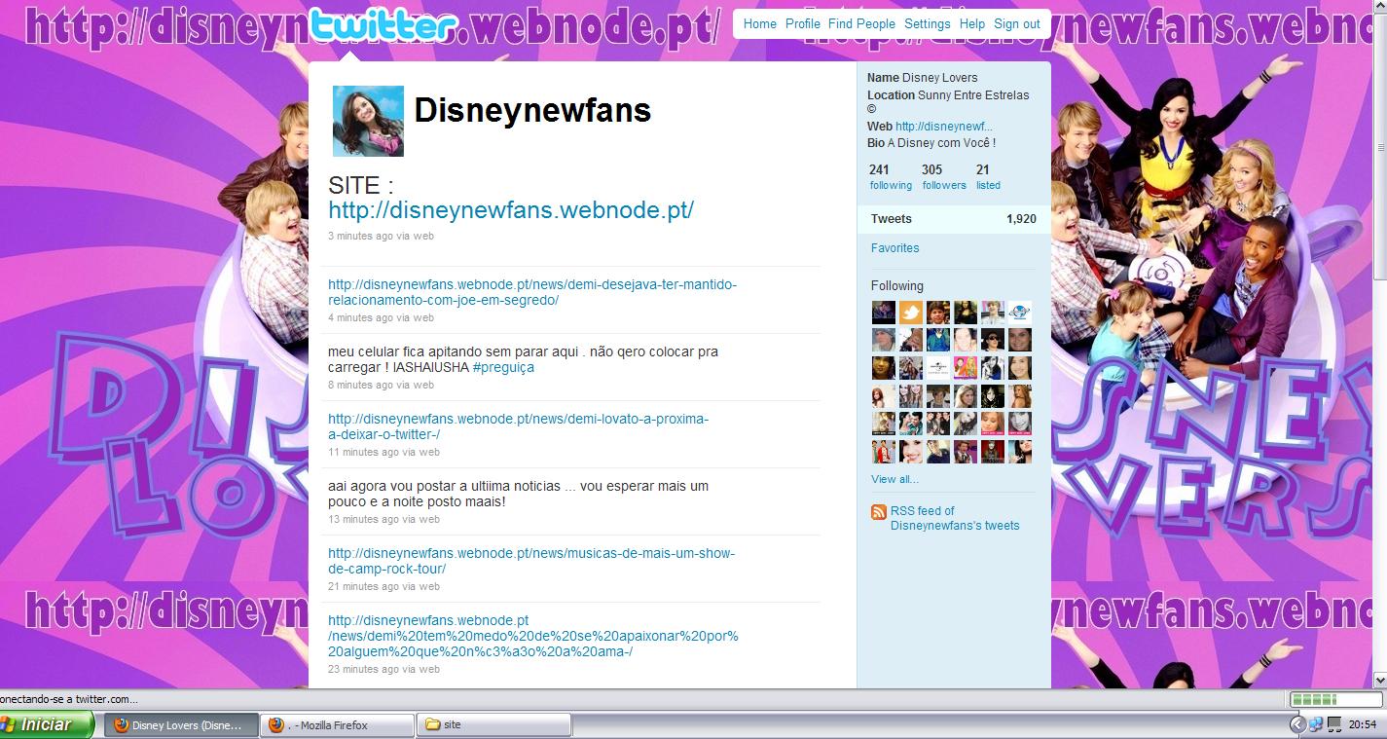Open Help in Twitter navigation
Screen dimensions: 1387x739
(x=972, y=24)
